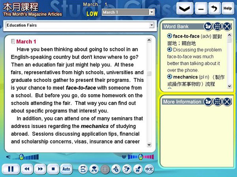Viewport: 237px width, 177px height.
Task: Click the speaker volume icon
Action: tap(8, 157)
